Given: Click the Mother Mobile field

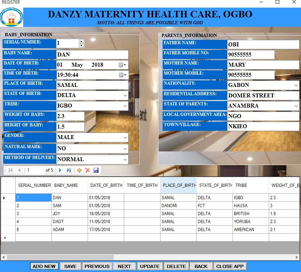Looking at the screenshot, I should click(x=251, y=75).
